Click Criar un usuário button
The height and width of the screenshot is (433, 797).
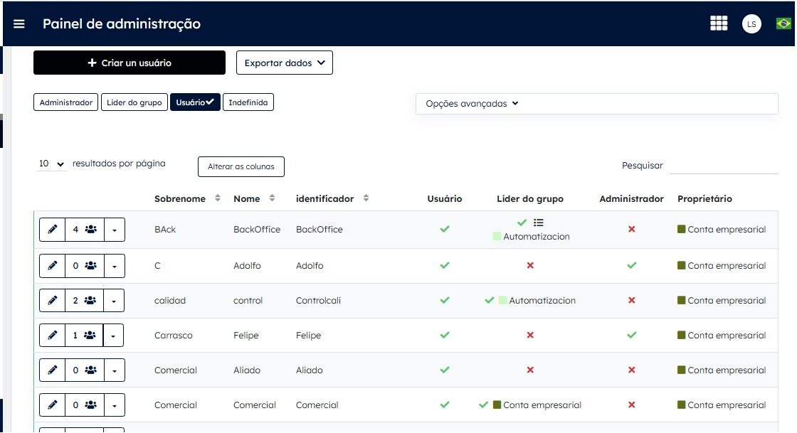pyautogui.click(x=129, y=63)
